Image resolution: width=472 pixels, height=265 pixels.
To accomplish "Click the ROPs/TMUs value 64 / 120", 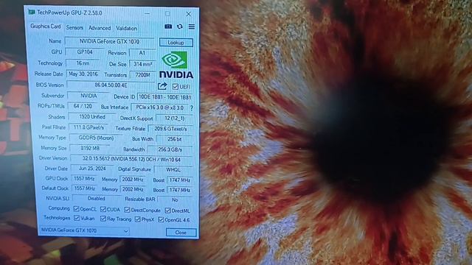I will tap(83, 106).
